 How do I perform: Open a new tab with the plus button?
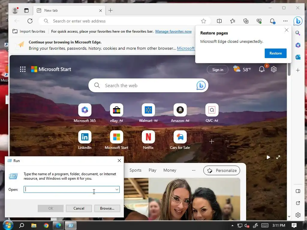coord(110,10)
